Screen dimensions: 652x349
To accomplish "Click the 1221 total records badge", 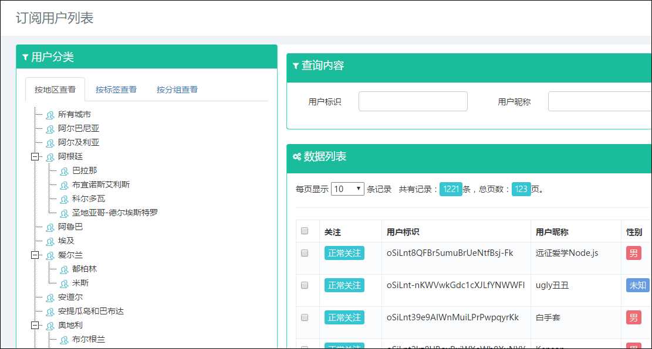I will 451,189.
